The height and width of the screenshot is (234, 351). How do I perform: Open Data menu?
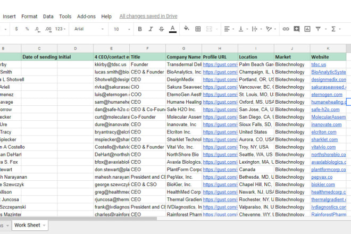[x=48, y=16]
